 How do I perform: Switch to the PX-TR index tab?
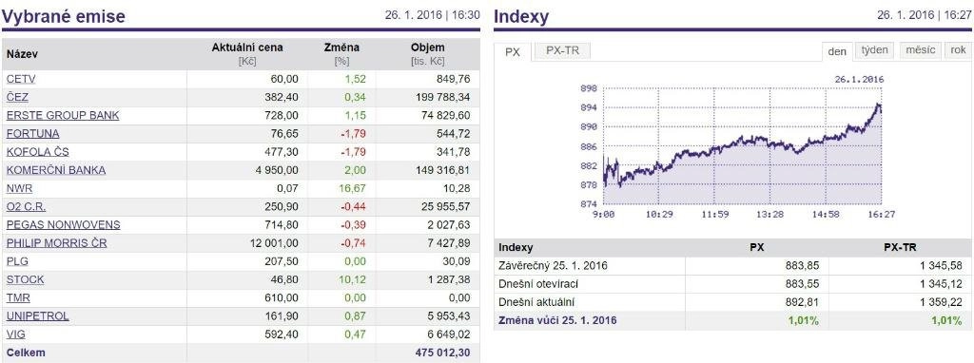point(562,51)
